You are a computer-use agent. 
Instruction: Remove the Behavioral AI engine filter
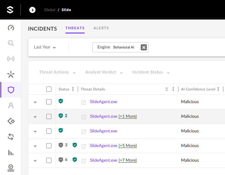(144, 47)
